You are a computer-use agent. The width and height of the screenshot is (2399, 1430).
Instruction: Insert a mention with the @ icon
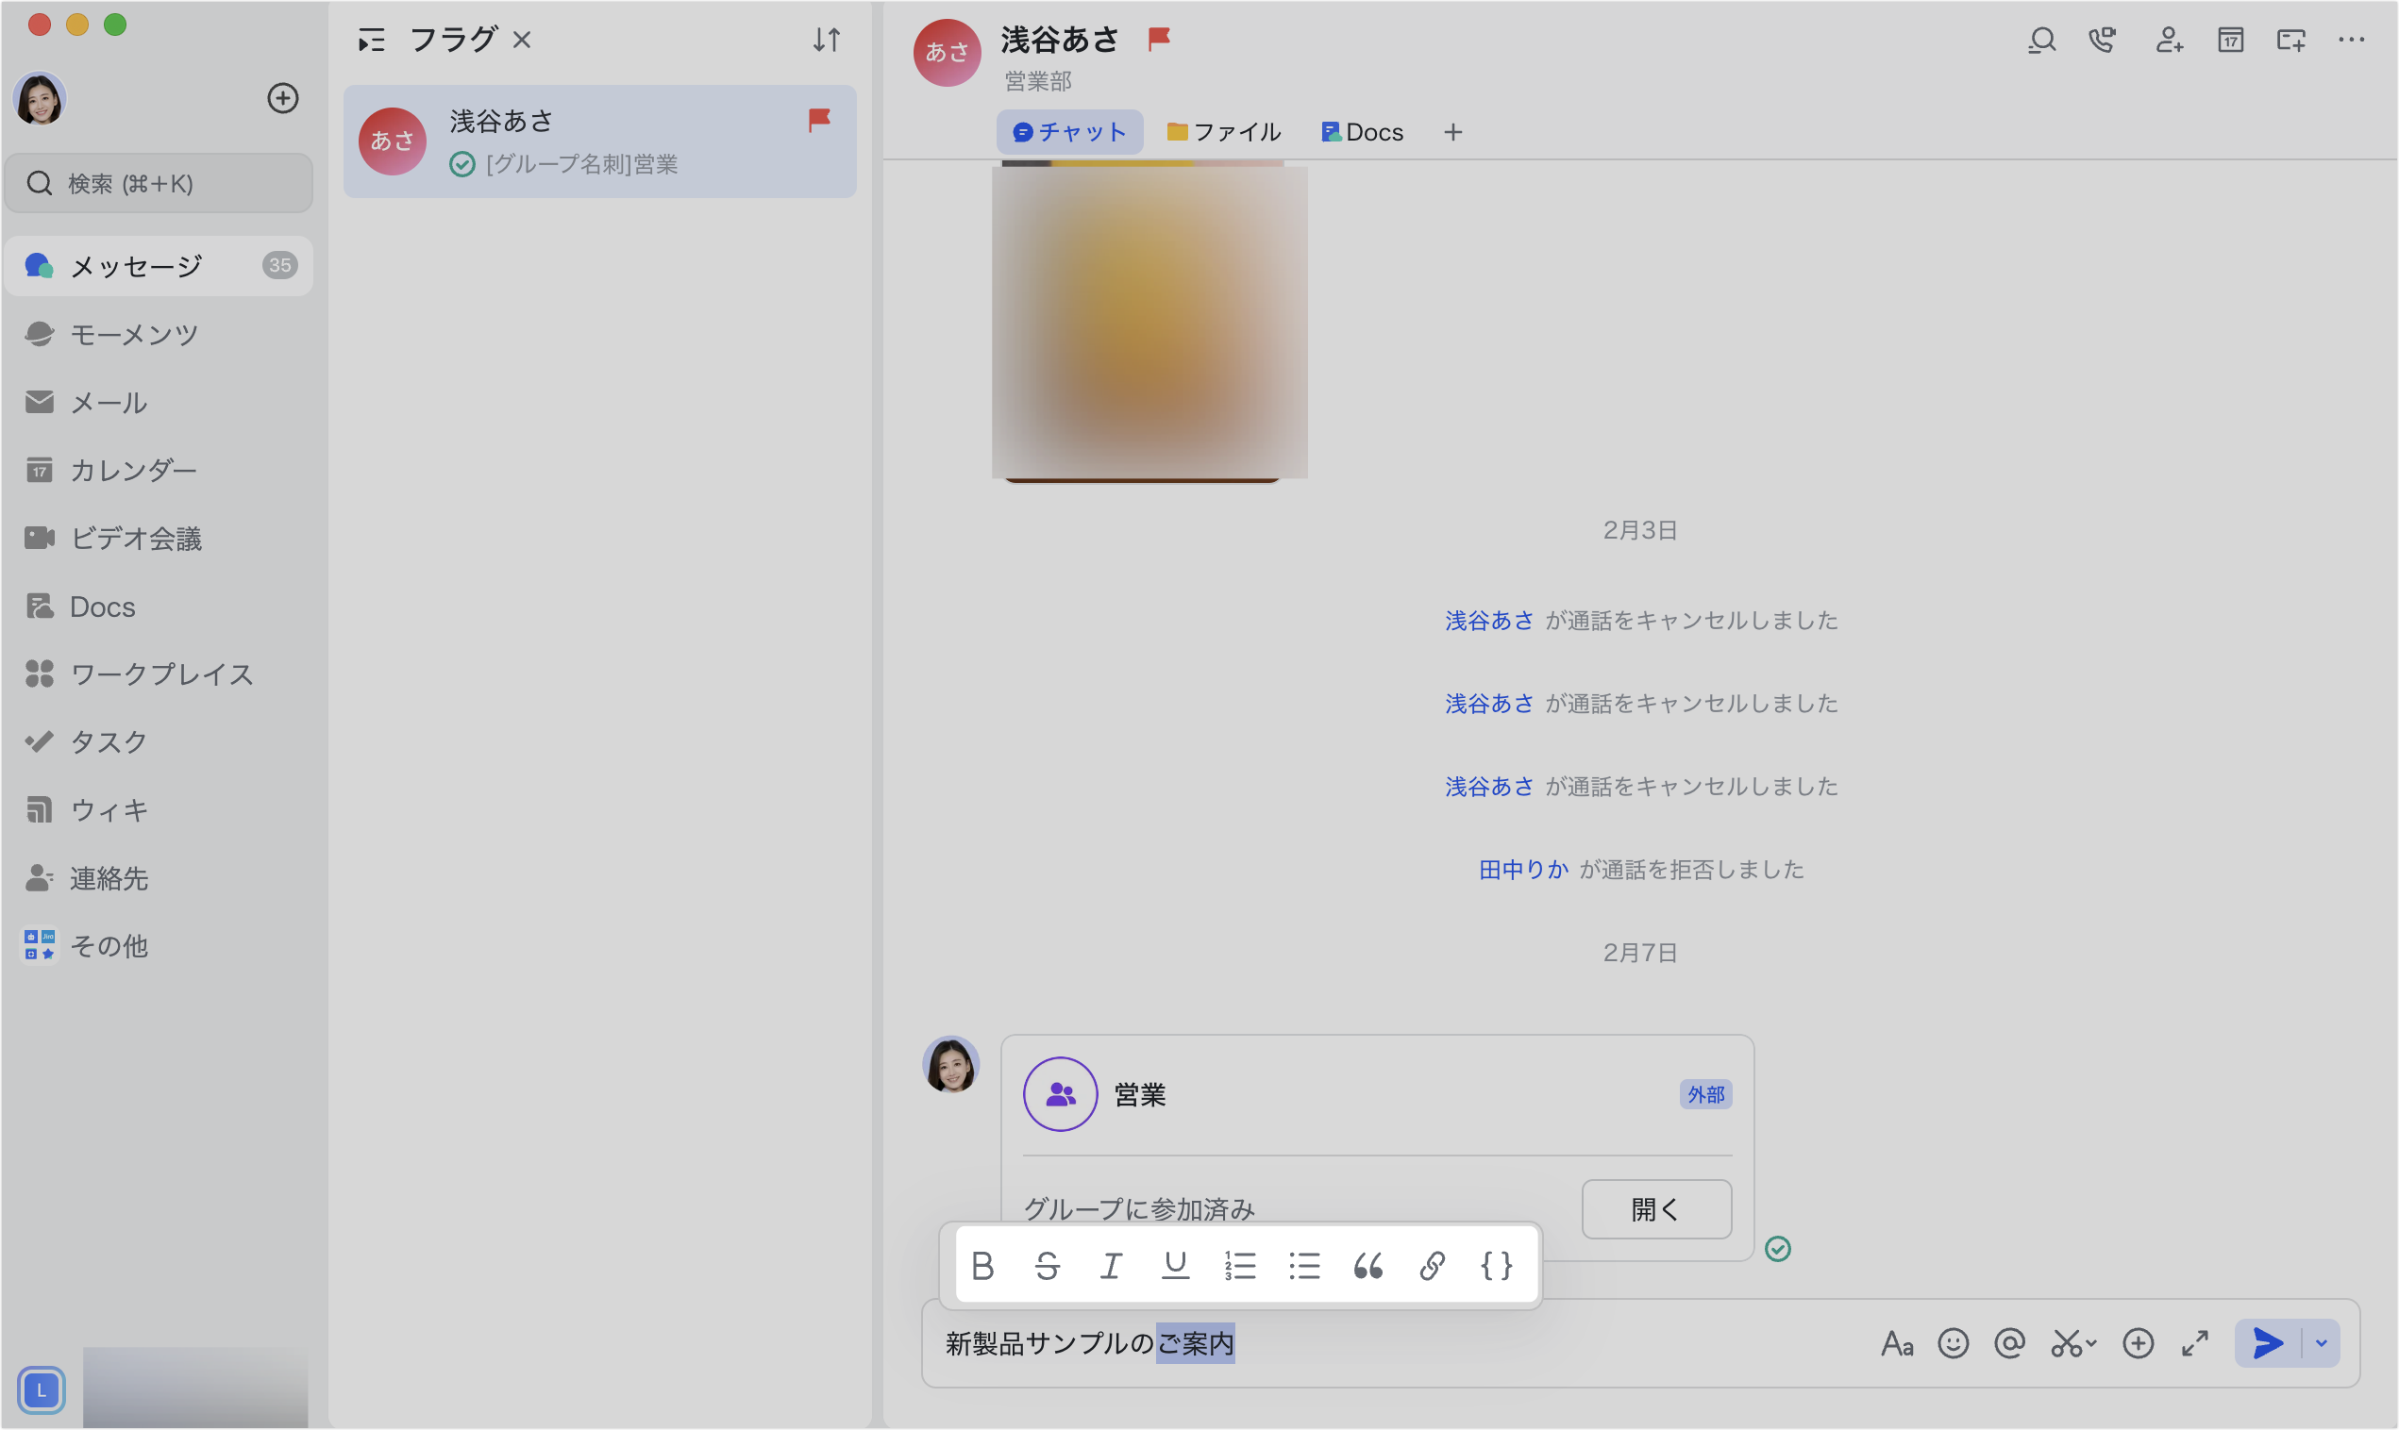click(2009, 1342)
